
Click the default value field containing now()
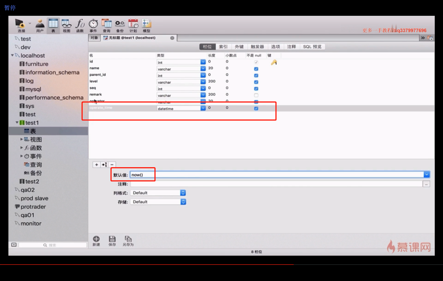277,175
